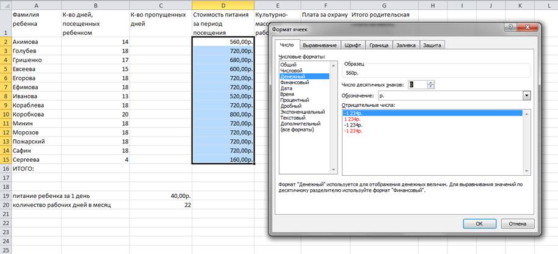Go to the Заливка tab
The height and width of the screenshot is (254, 558).
pyautogui.click(x=406, y=46)
